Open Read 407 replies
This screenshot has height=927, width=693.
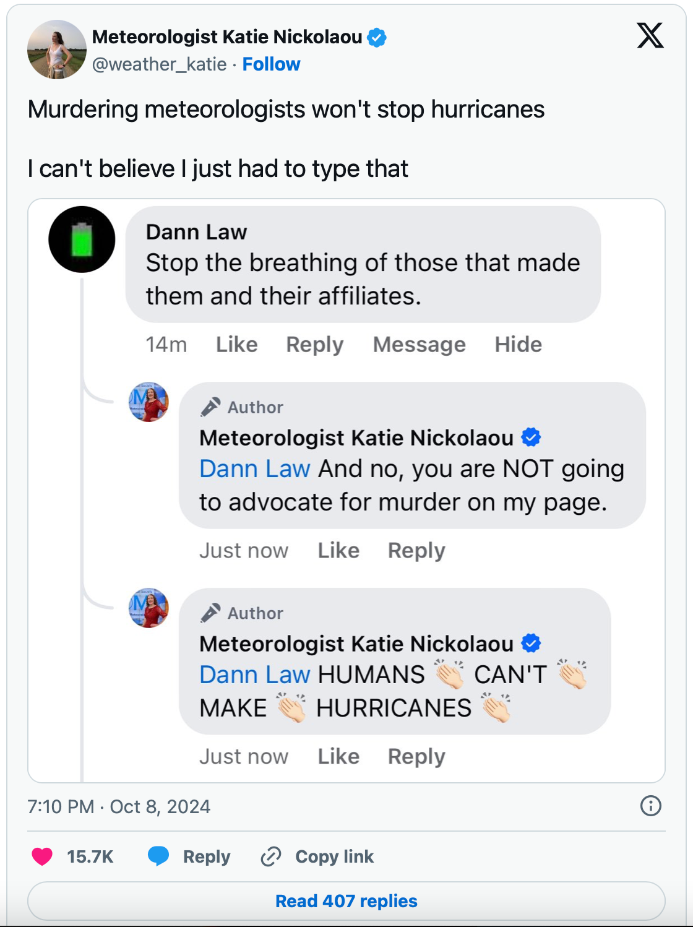346,901
